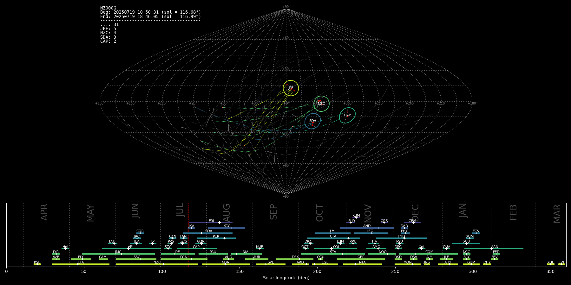The width and height of the screenshot is (571, 285).
Task: Select the PCA shower bar in timeline
Action: (x=184, y=259)
